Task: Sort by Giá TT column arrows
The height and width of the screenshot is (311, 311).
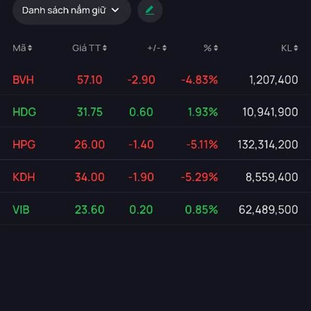Action: tap(105, 48)
